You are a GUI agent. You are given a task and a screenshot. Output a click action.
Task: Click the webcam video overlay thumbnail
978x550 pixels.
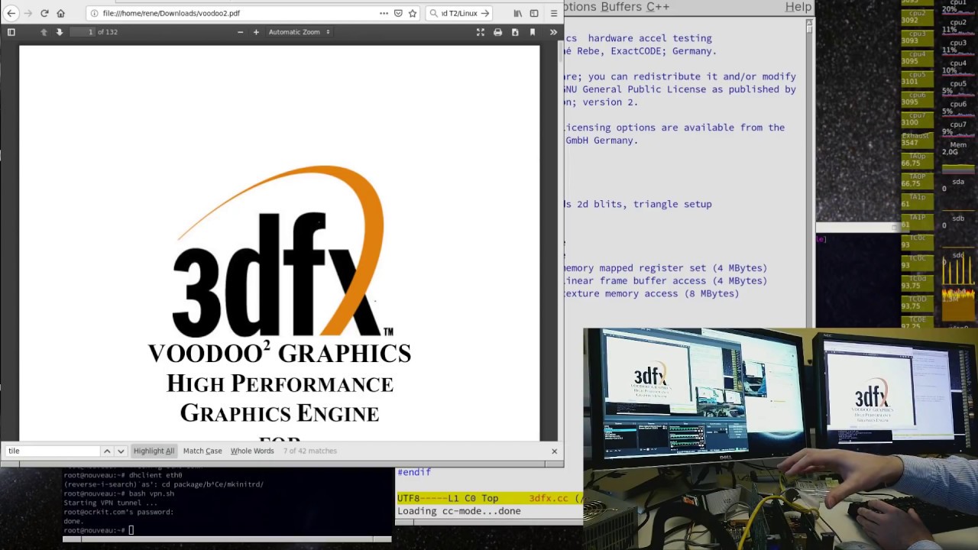[x=780, y=439]
